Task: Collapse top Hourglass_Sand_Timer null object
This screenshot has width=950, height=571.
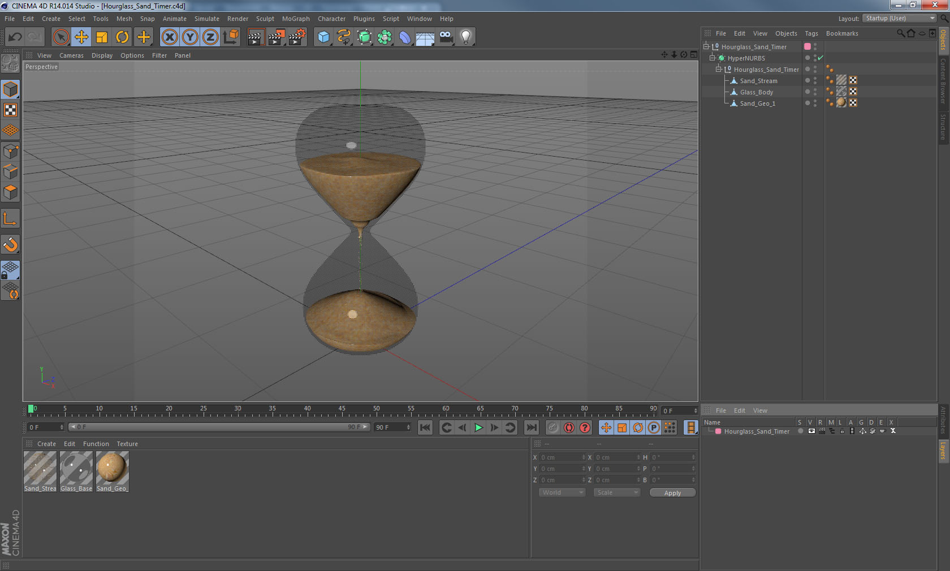Action: tap(706, 46)
